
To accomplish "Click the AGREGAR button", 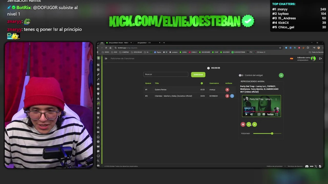I will [198, 75].
